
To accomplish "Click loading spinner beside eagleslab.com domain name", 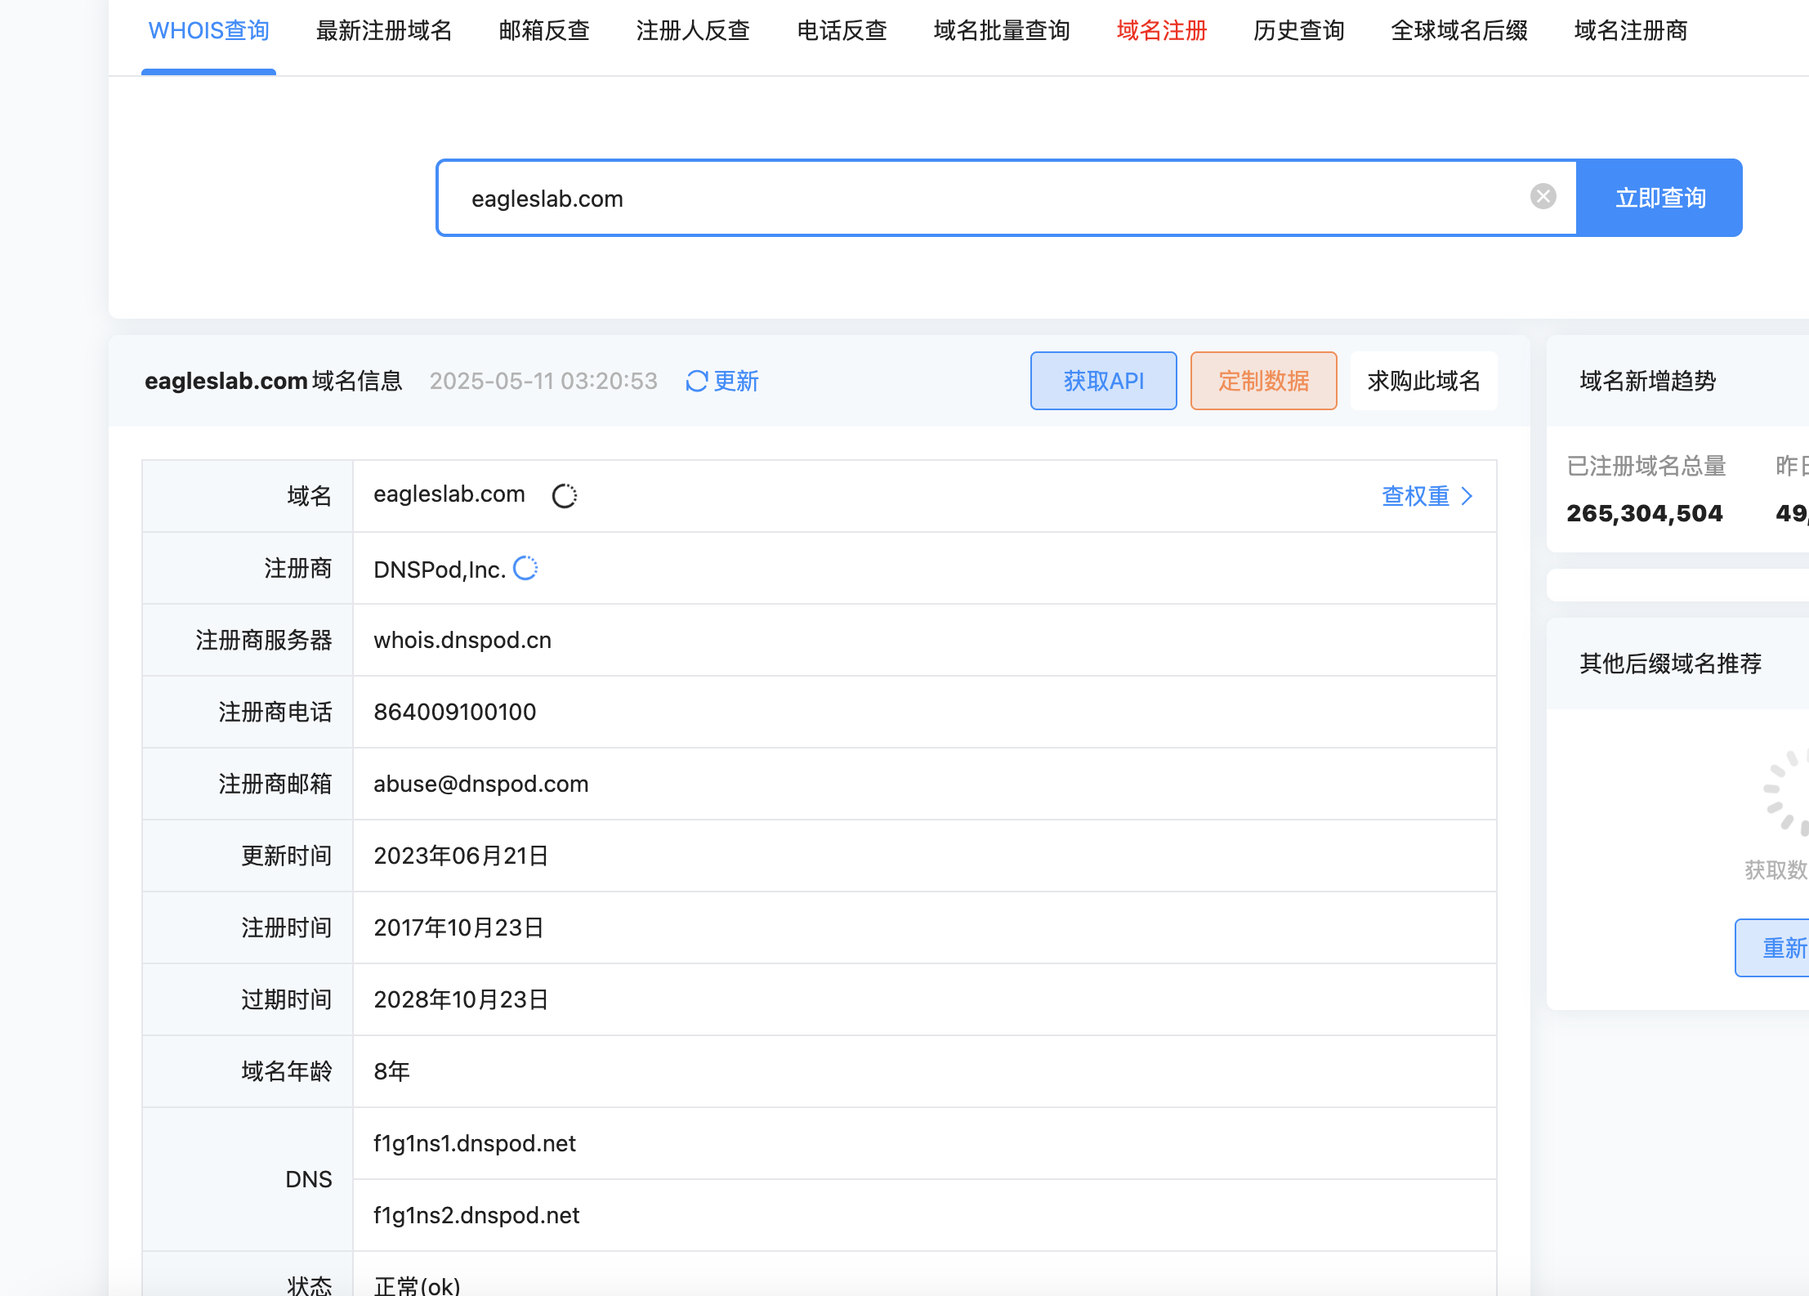I will coord(565,496).
